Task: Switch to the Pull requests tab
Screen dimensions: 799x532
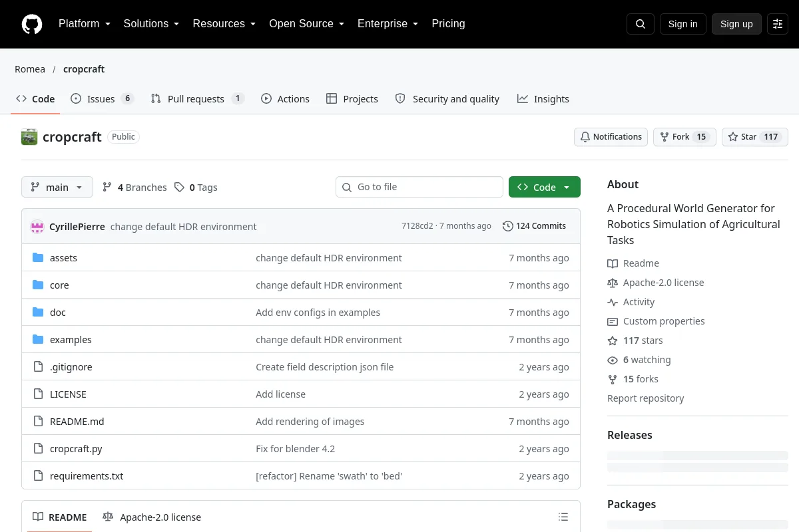Action: pos(197,98)
